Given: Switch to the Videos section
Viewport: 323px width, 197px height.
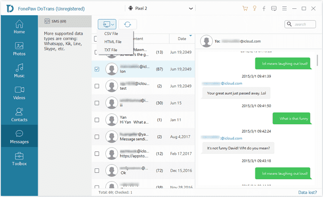Looking at the screenshot, I should click(x=19, y=93).
